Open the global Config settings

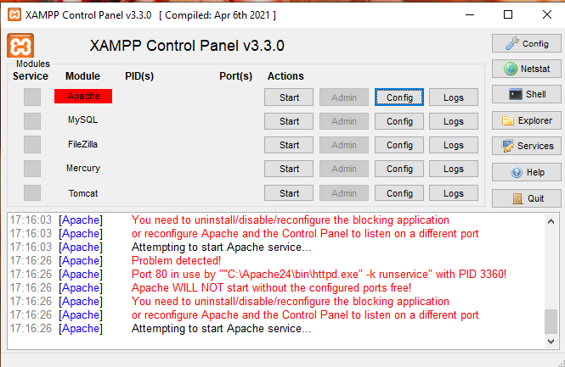point(526,43)
